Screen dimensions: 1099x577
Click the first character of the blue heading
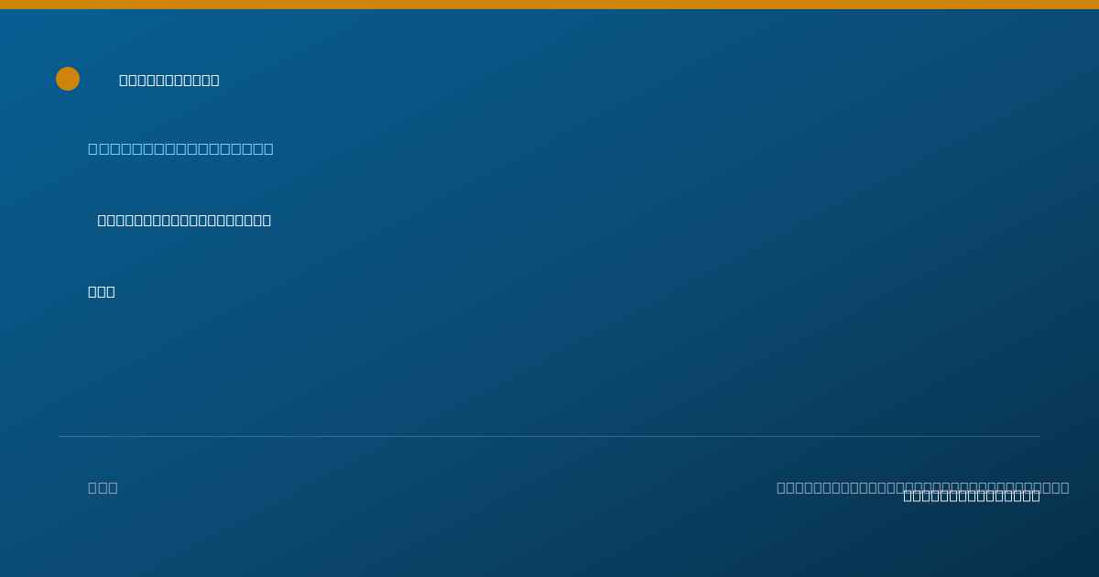point(92,148)
